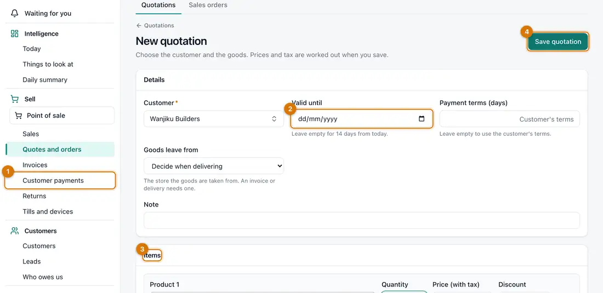This screenshot has width=603, height=293.
Task: Click the Intelligence section heading
Action: click(42, 34)
